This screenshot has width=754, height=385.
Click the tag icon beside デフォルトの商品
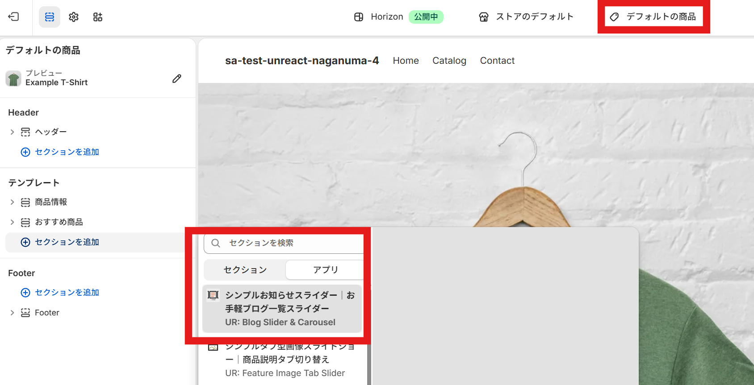pyautogui.click(x=615, y=17)
